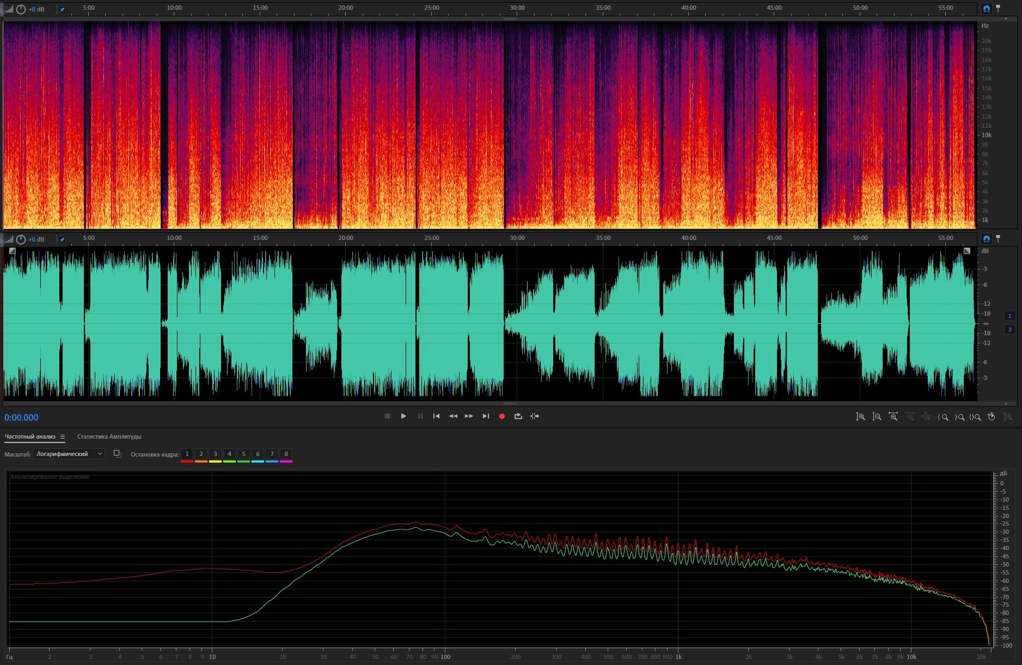Click the top timeline snapping magnet icon

point(986,9)
